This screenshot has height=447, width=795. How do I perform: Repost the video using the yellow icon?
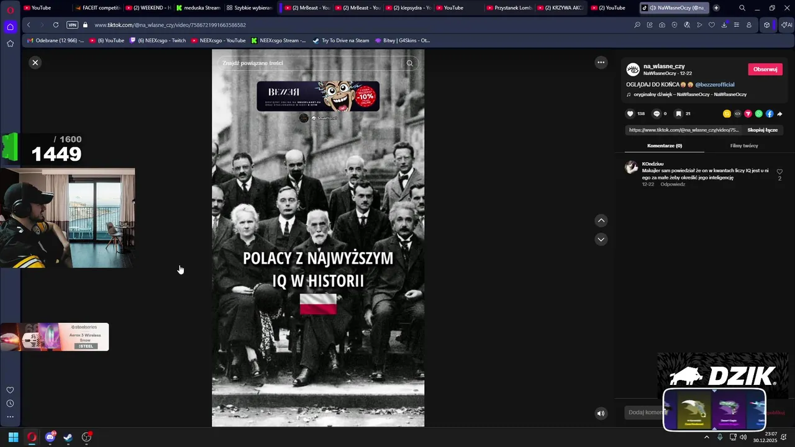point(727,114)
